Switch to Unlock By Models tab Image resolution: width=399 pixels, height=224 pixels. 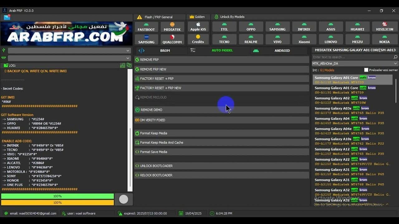point(229,17)
